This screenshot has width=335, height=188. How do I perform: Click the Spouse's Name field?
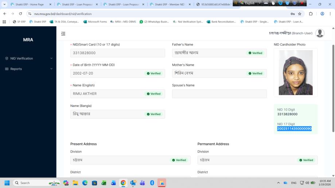tap(219, 94)
